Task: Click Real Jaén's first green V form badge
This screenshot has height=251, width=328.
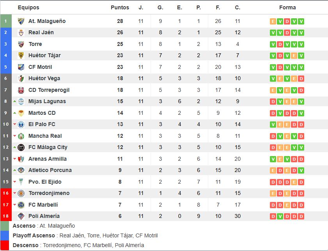Action: pos(273,33)
